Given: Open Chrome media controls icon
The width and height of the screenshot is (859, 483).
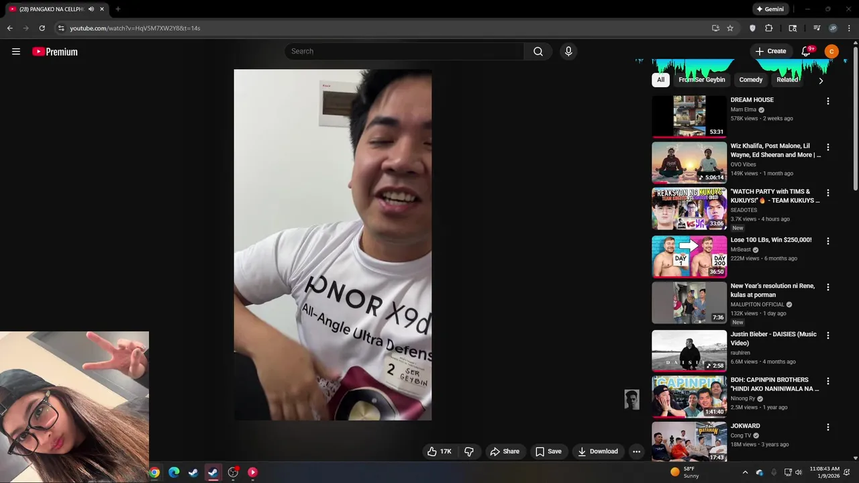Looking at the screenshot, I should pyautogui.click(x=817, y=28).
